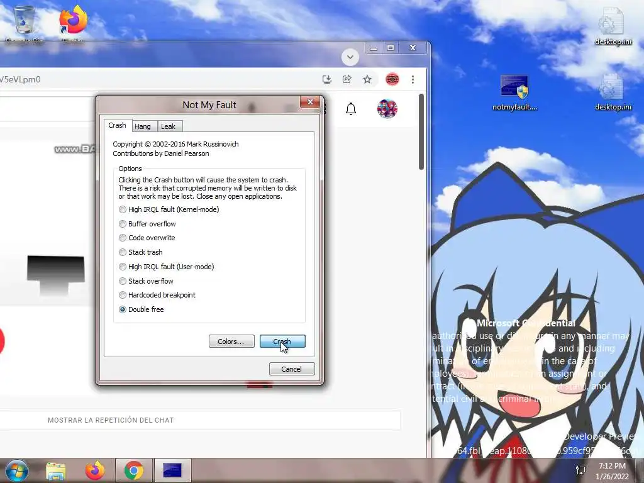Switch to the Hang tab

pyautogui.click(x=143, y=126)
